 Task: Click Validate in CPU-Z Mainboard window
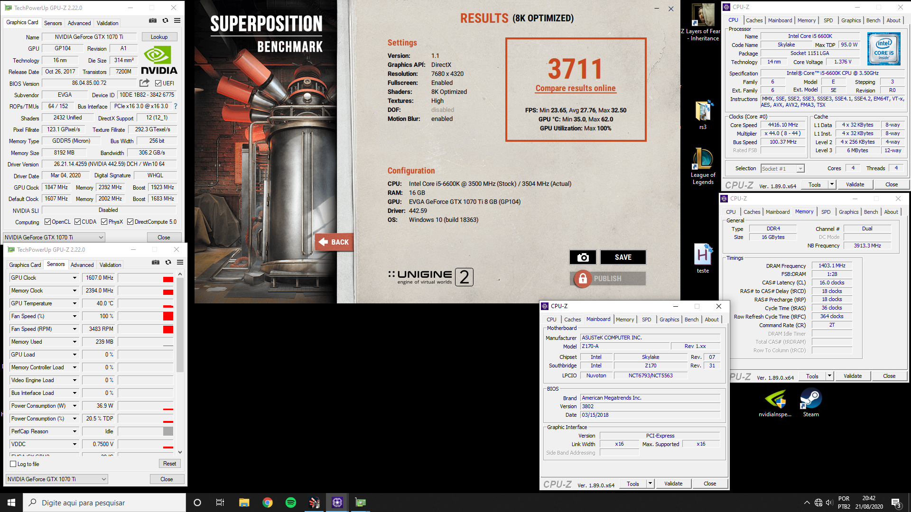point(673,484)
